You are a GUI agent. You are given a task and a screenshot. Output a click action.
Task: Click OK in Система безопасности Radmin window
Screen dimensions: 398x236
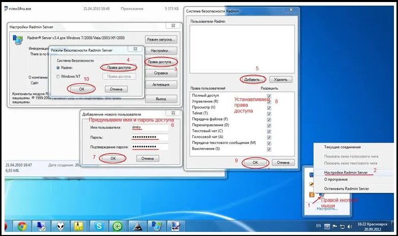pos(255,163)
